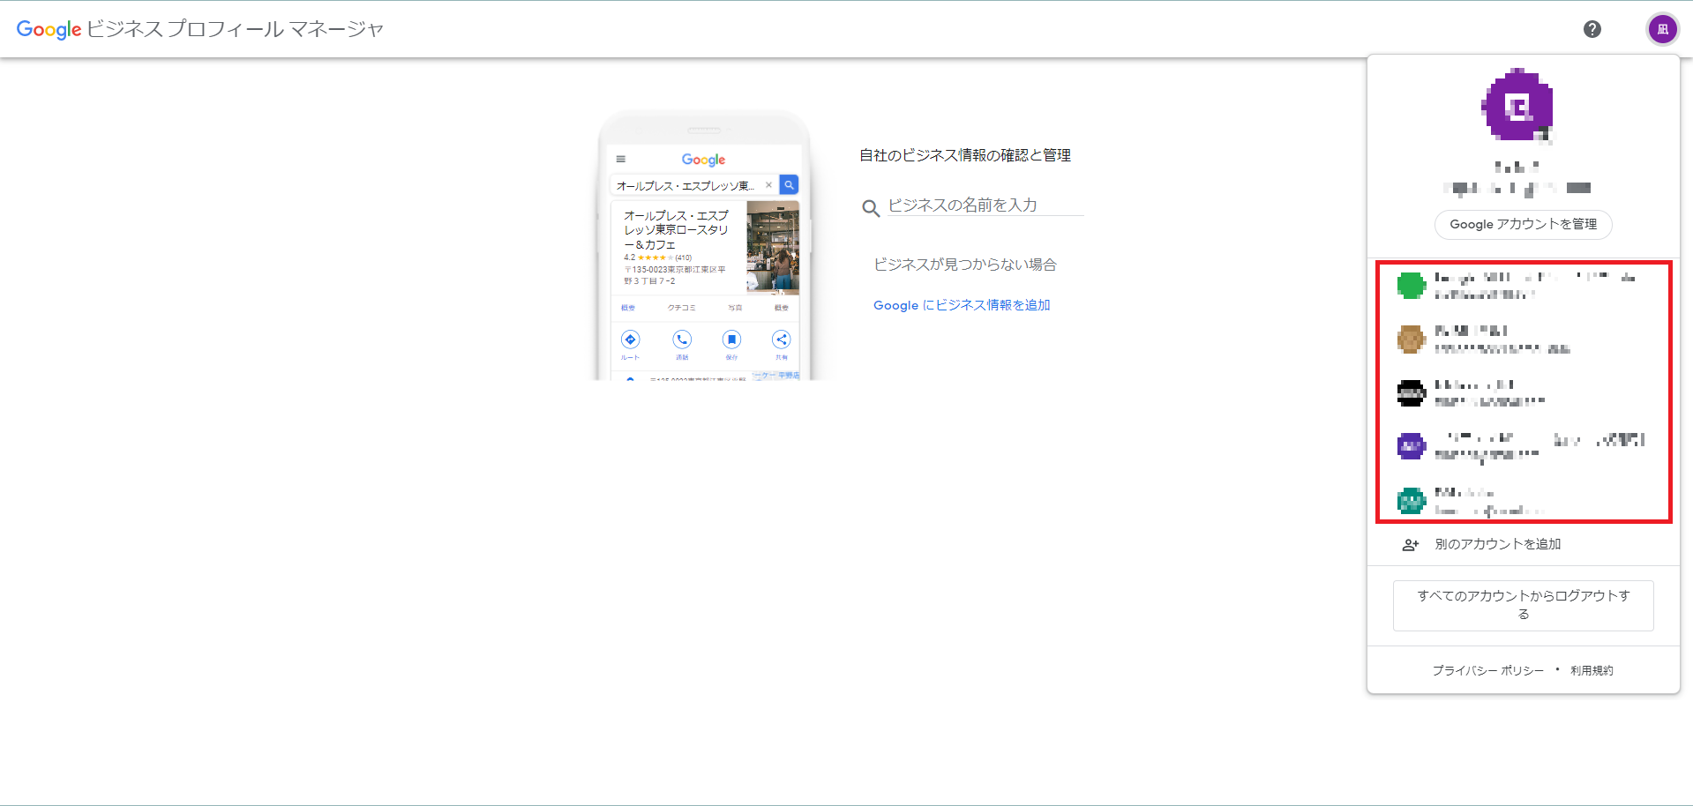
Task: Click the large profile picture in account panel
Action: pyautogui.click(x=1517, y=107)
